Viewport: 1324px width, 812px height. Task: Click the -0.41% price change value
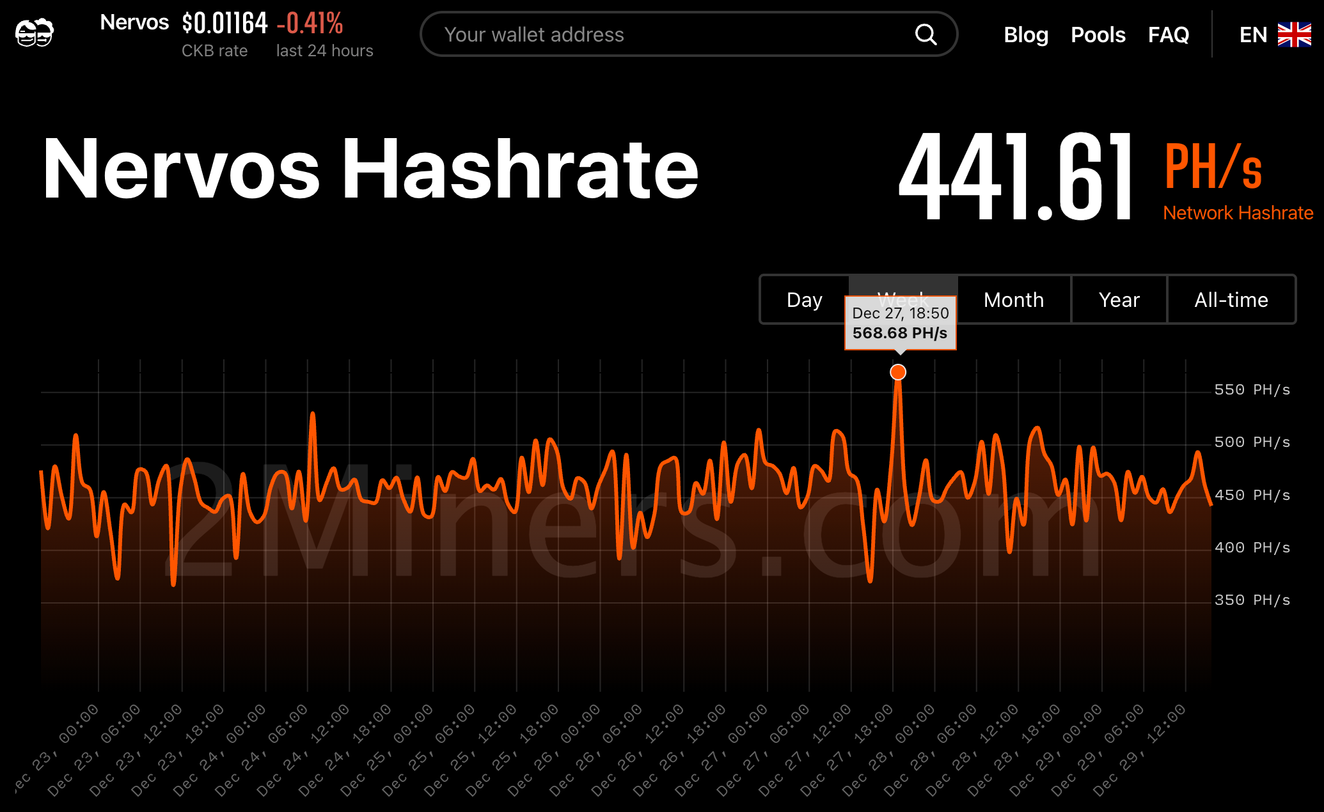point(310,24)
